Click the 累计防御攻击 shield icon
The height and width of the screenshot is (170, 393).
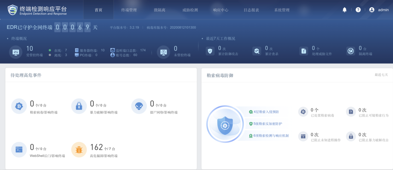[210, 51]
